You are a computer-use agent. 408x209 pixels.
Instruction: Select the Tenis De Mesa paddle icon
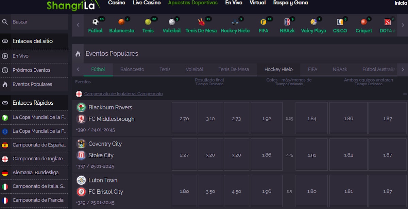point(201,22)
